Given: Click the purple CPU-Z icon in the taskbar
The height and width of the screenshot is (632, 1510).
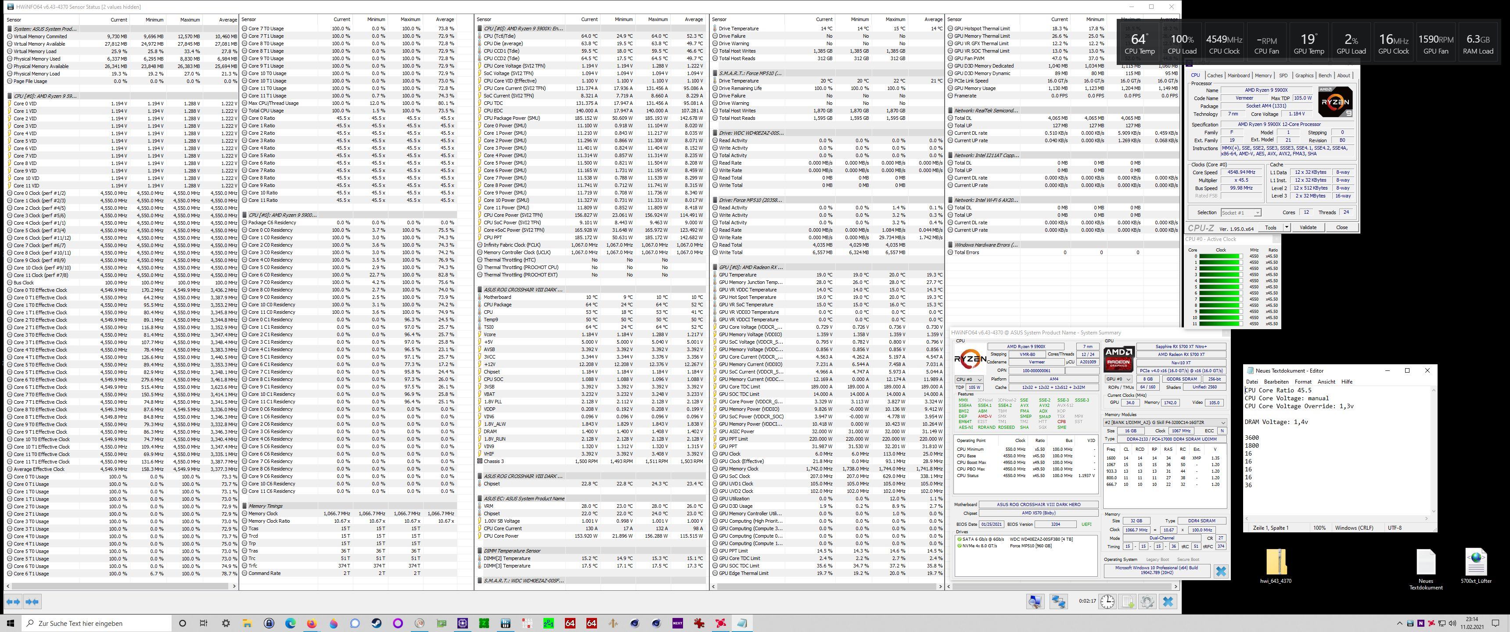Looking at the screenshot, I should pyautogui.click(x=463, y=623).
